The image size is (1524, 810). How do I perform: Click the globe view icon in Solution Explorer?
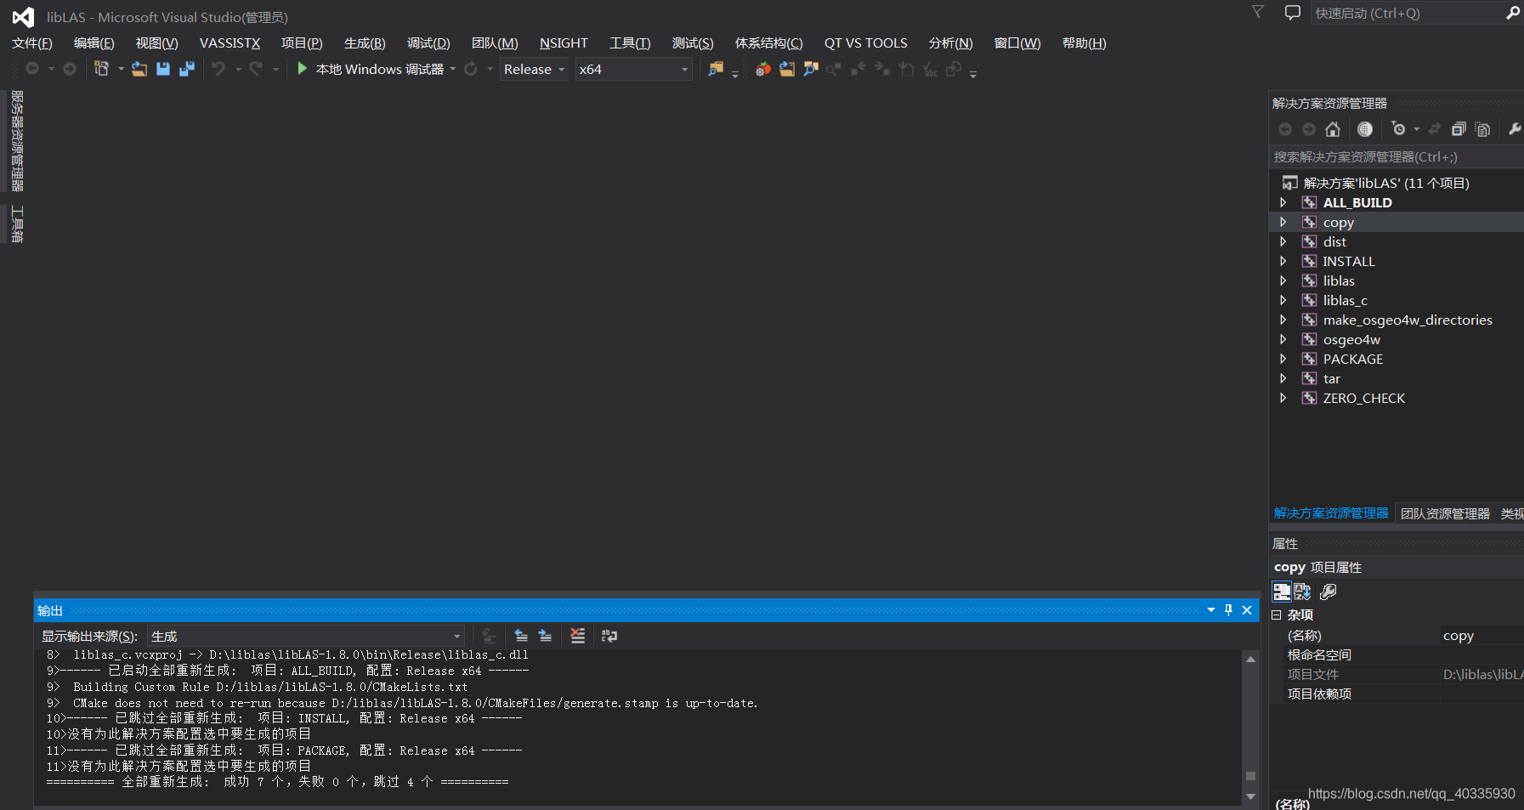click(x=1365, y=129)
